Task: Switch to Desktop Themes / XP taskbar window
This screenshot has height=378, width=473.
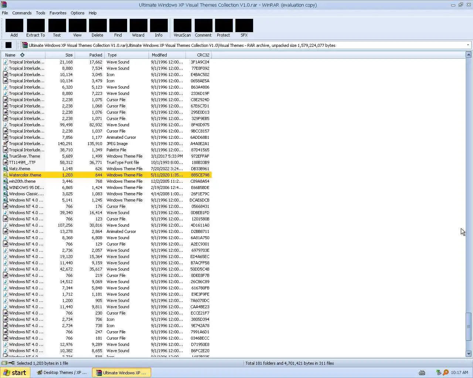Action: pyautogui.click(x=62, y=372)
